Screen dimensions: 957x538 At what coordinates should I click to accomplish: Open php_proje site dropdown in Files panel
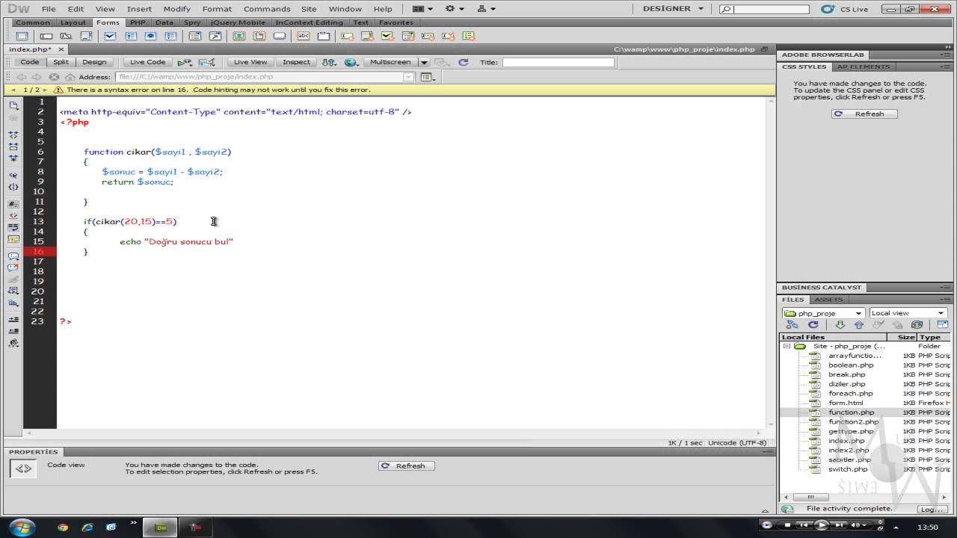[x=823, y=313]
